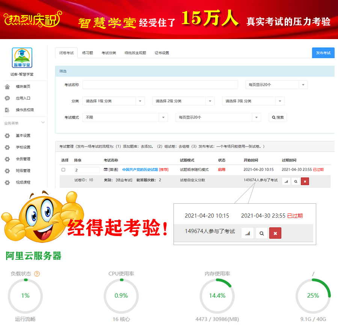Screen dimensions: 338x327
Task: Click the 运行流畅 text under load gauge
Action: pos(25,319)
